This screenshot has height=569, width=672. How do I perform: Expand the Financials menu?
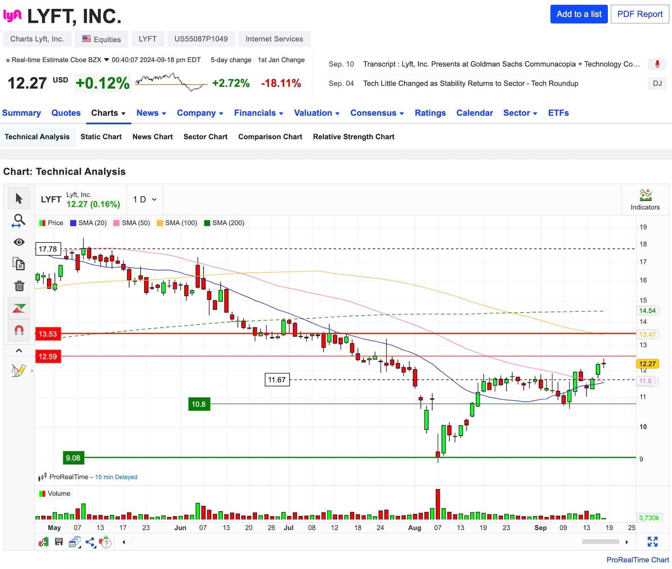[259, 113]
